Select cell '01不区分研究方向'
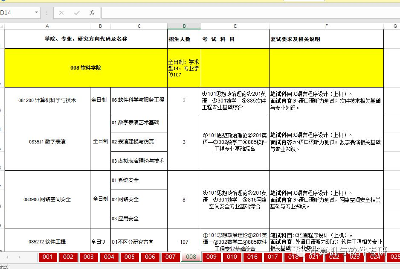Image resolution: width=400 pixels, height=269 pixels. pos(139,241)
